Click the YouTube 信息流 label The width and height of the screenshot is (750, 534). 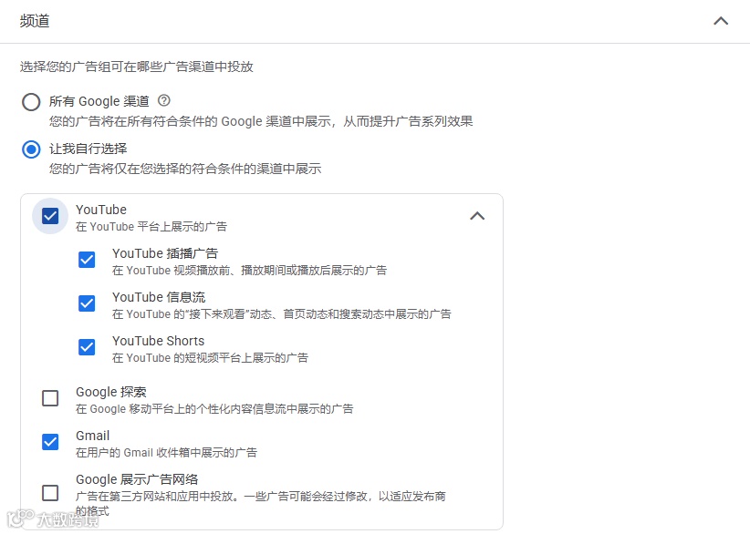point(159,297)
